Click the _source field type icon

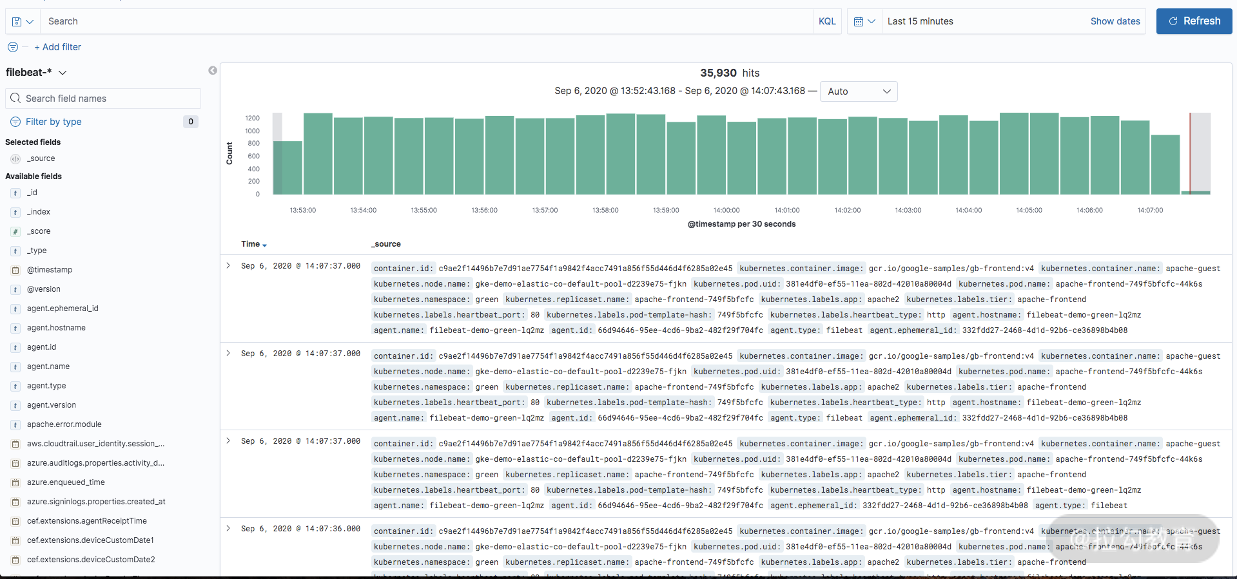pos(15,158)
